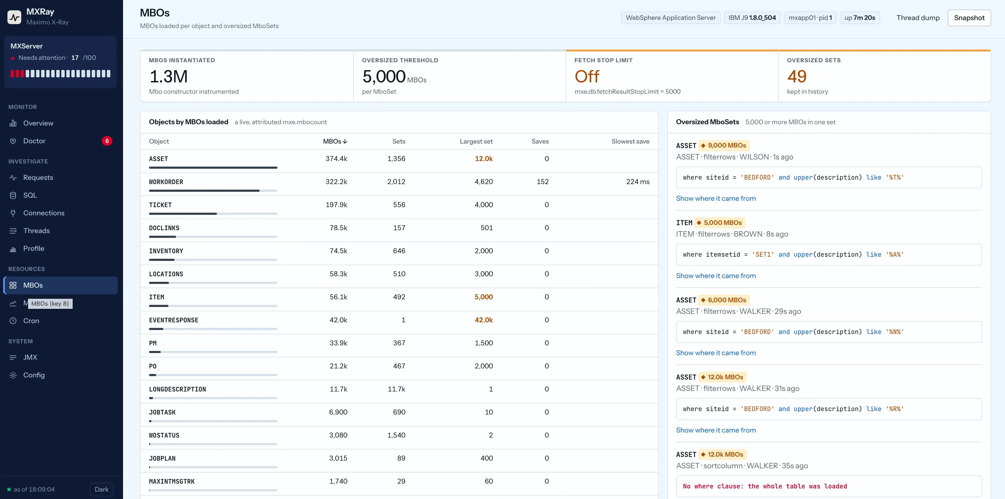Toggle the Dark theme button
This screenshot has width=1005, height=499.
coord(102,489)
